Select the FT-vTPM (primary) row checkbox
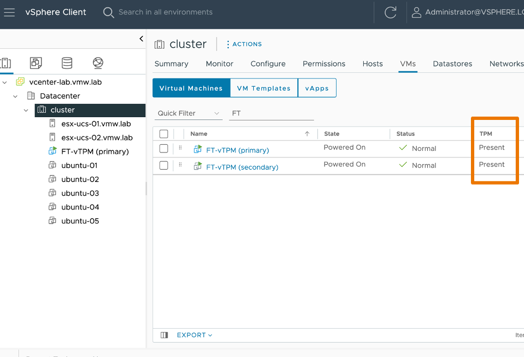Screen dimensions: 524x357 pyautogui.click(x=164, y=148)
